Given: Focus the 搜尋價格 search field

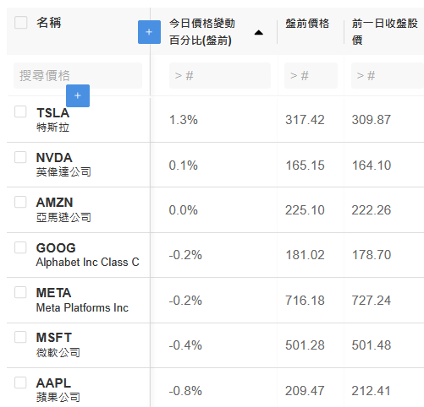Looking at the screenshot, I should tap(78, 76).
